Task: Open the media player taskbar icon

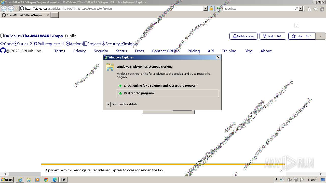Action: click(x=37, y=180)
